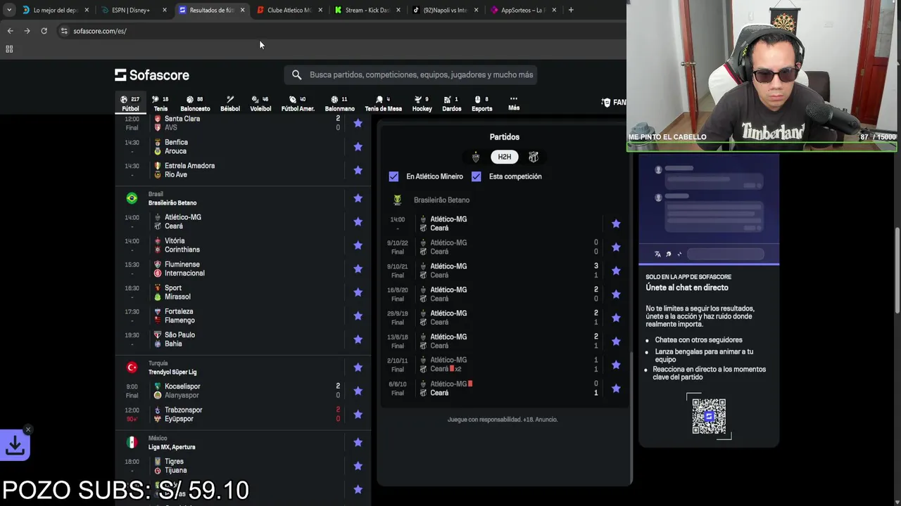Click the page vertical scrollbar
Image resolution: width=901 pixels, height=506 pixels.
point(897,271)
